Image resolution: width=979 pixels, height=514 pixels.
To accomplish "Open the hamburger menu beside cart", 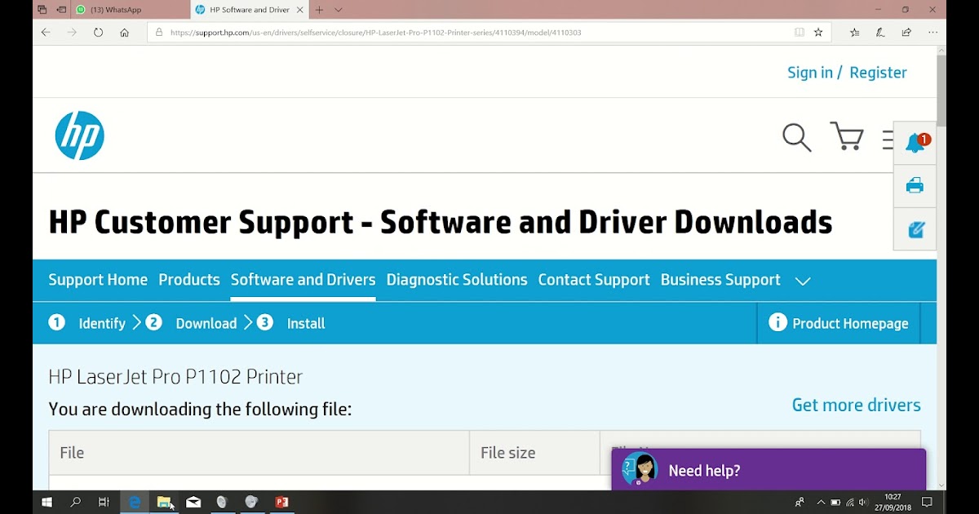I will point(888,140).
